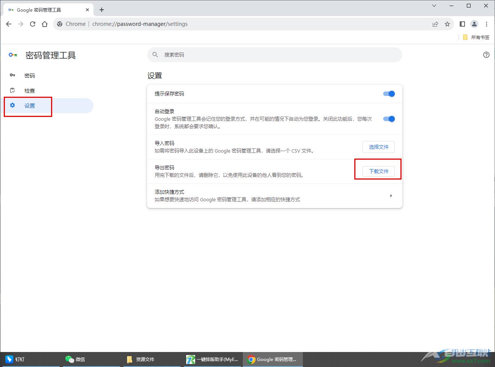Bookmark this page with the star
The image size is (495, 367).
coord(447,24)
